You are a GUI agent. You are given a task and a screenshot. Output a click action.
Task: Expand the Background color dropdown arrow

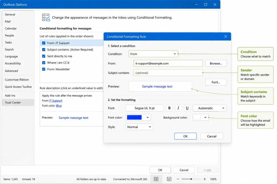coord(205,117)
